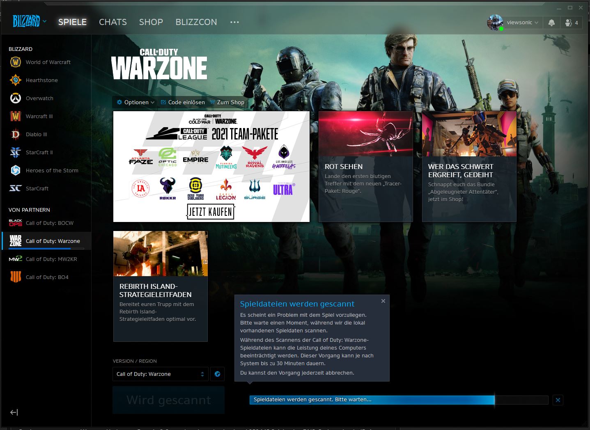
Task: Switch to the CHATS tab
Action: pos(113,22)
